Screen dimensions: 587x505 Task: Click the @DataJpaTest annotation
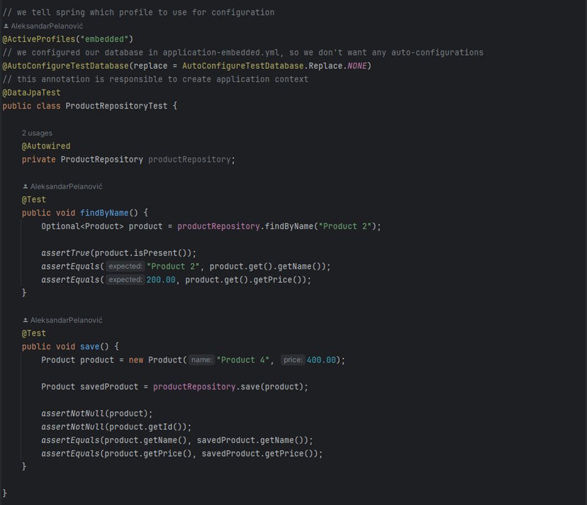32,93
